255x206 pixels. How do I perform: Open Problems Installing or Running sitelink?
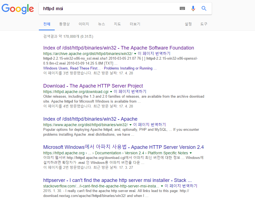[130, 68]
